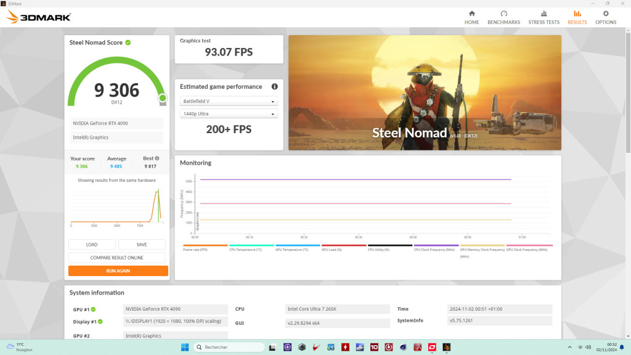Click the Intel Core Ultra 7 265K field

pyautogui.click(x=337, y=309)
